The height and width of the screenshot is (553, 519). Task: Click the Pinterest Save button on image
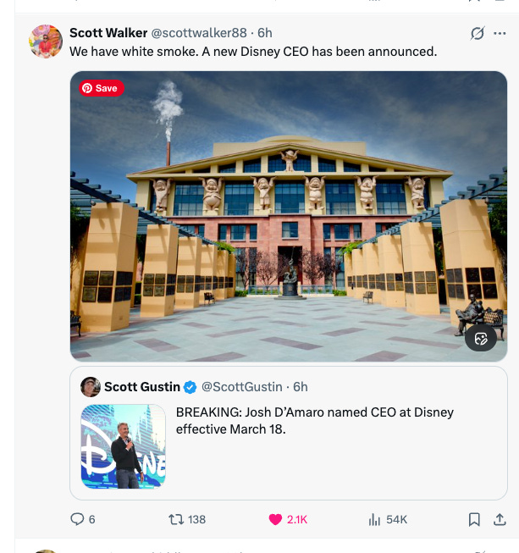(x=102, y=88)
